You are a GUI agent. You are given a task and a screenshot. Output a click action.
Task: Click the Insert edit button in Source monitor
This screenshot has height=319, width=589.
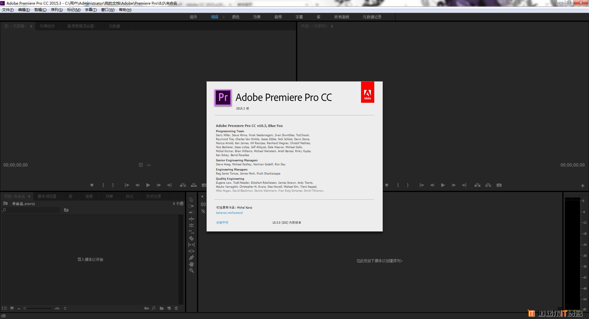coord(183,185)
